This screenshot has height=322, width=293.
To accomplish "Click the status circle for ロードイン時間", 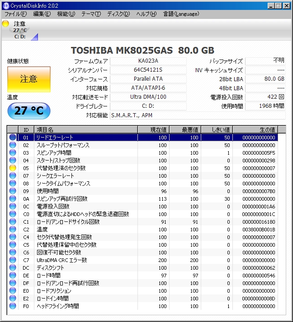I will coord(13,298).
